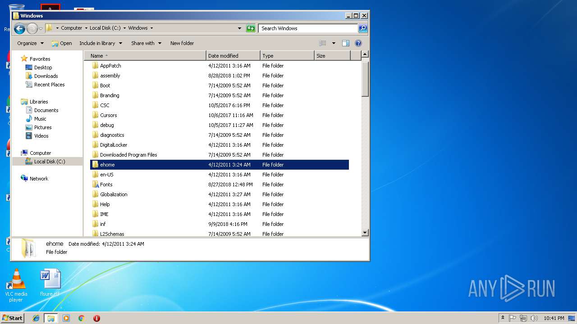
Task: Open Desktop in the Favorites list
Action: point(43,67)
